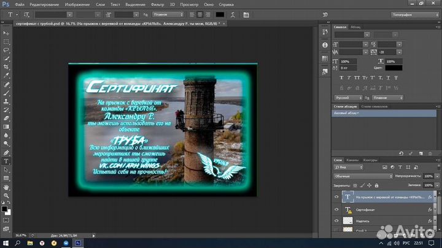The height and width of the screenshot is (248, 442).
Task: Select the Lasso tool
Action: tap(6, 50)
